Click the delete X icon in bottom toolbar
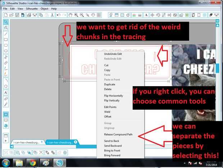 41,152
